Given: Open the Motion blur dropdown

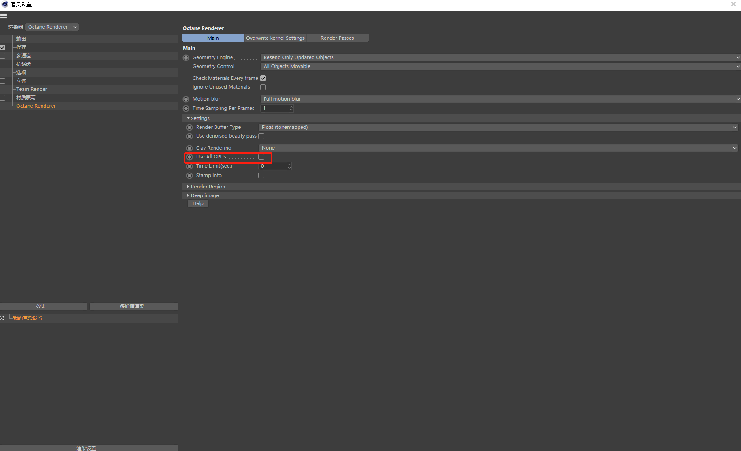Looking at the screenshot, I should (500, 99).
